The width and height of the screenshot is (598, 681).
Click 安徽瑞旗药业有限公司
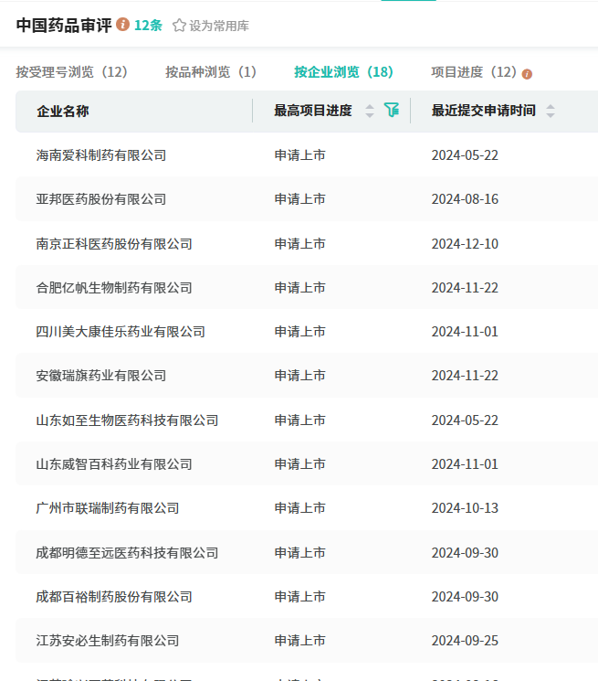point(101,376)
